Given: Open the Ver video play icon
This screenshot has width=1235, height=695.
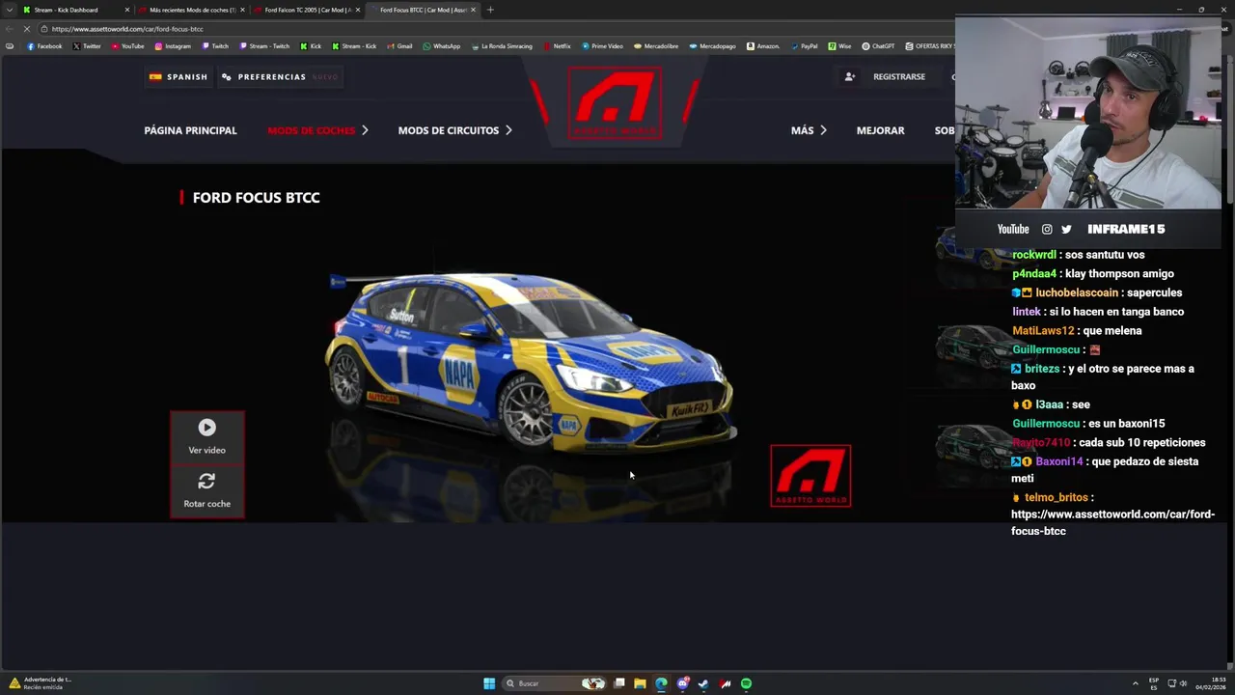Looking at the screenshot, I should coord(206,428).
